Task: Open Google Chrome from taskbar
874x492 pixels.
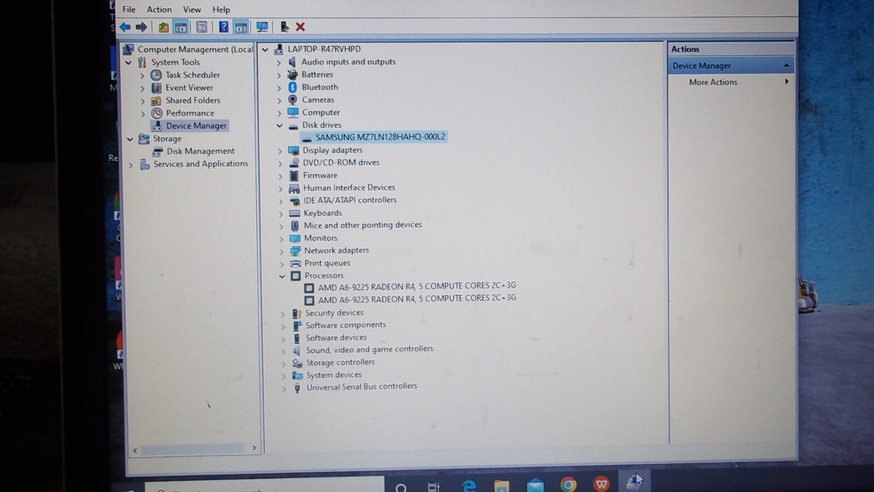Action: (x=568, y=484)
